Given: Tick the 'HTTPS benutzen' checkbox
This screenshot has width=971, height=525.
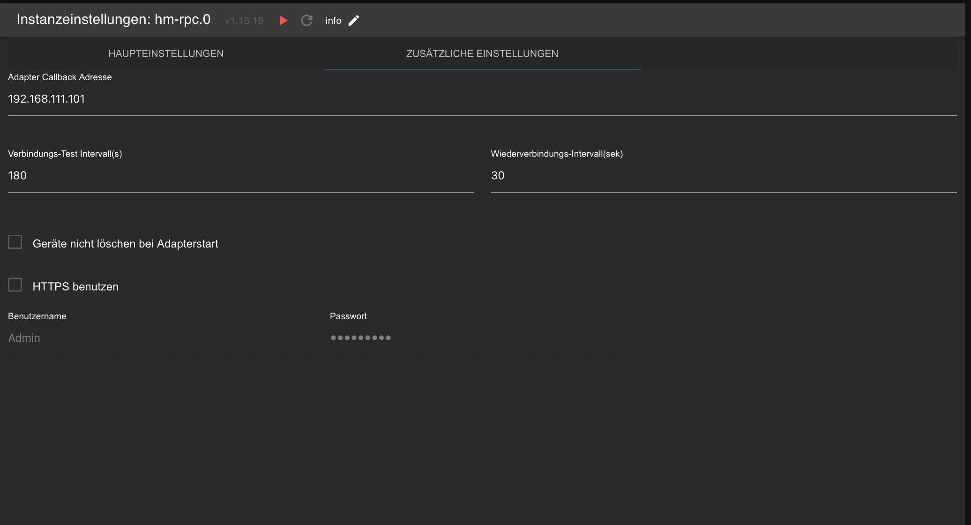Looking at the screenshot, I should coord(15,285).
